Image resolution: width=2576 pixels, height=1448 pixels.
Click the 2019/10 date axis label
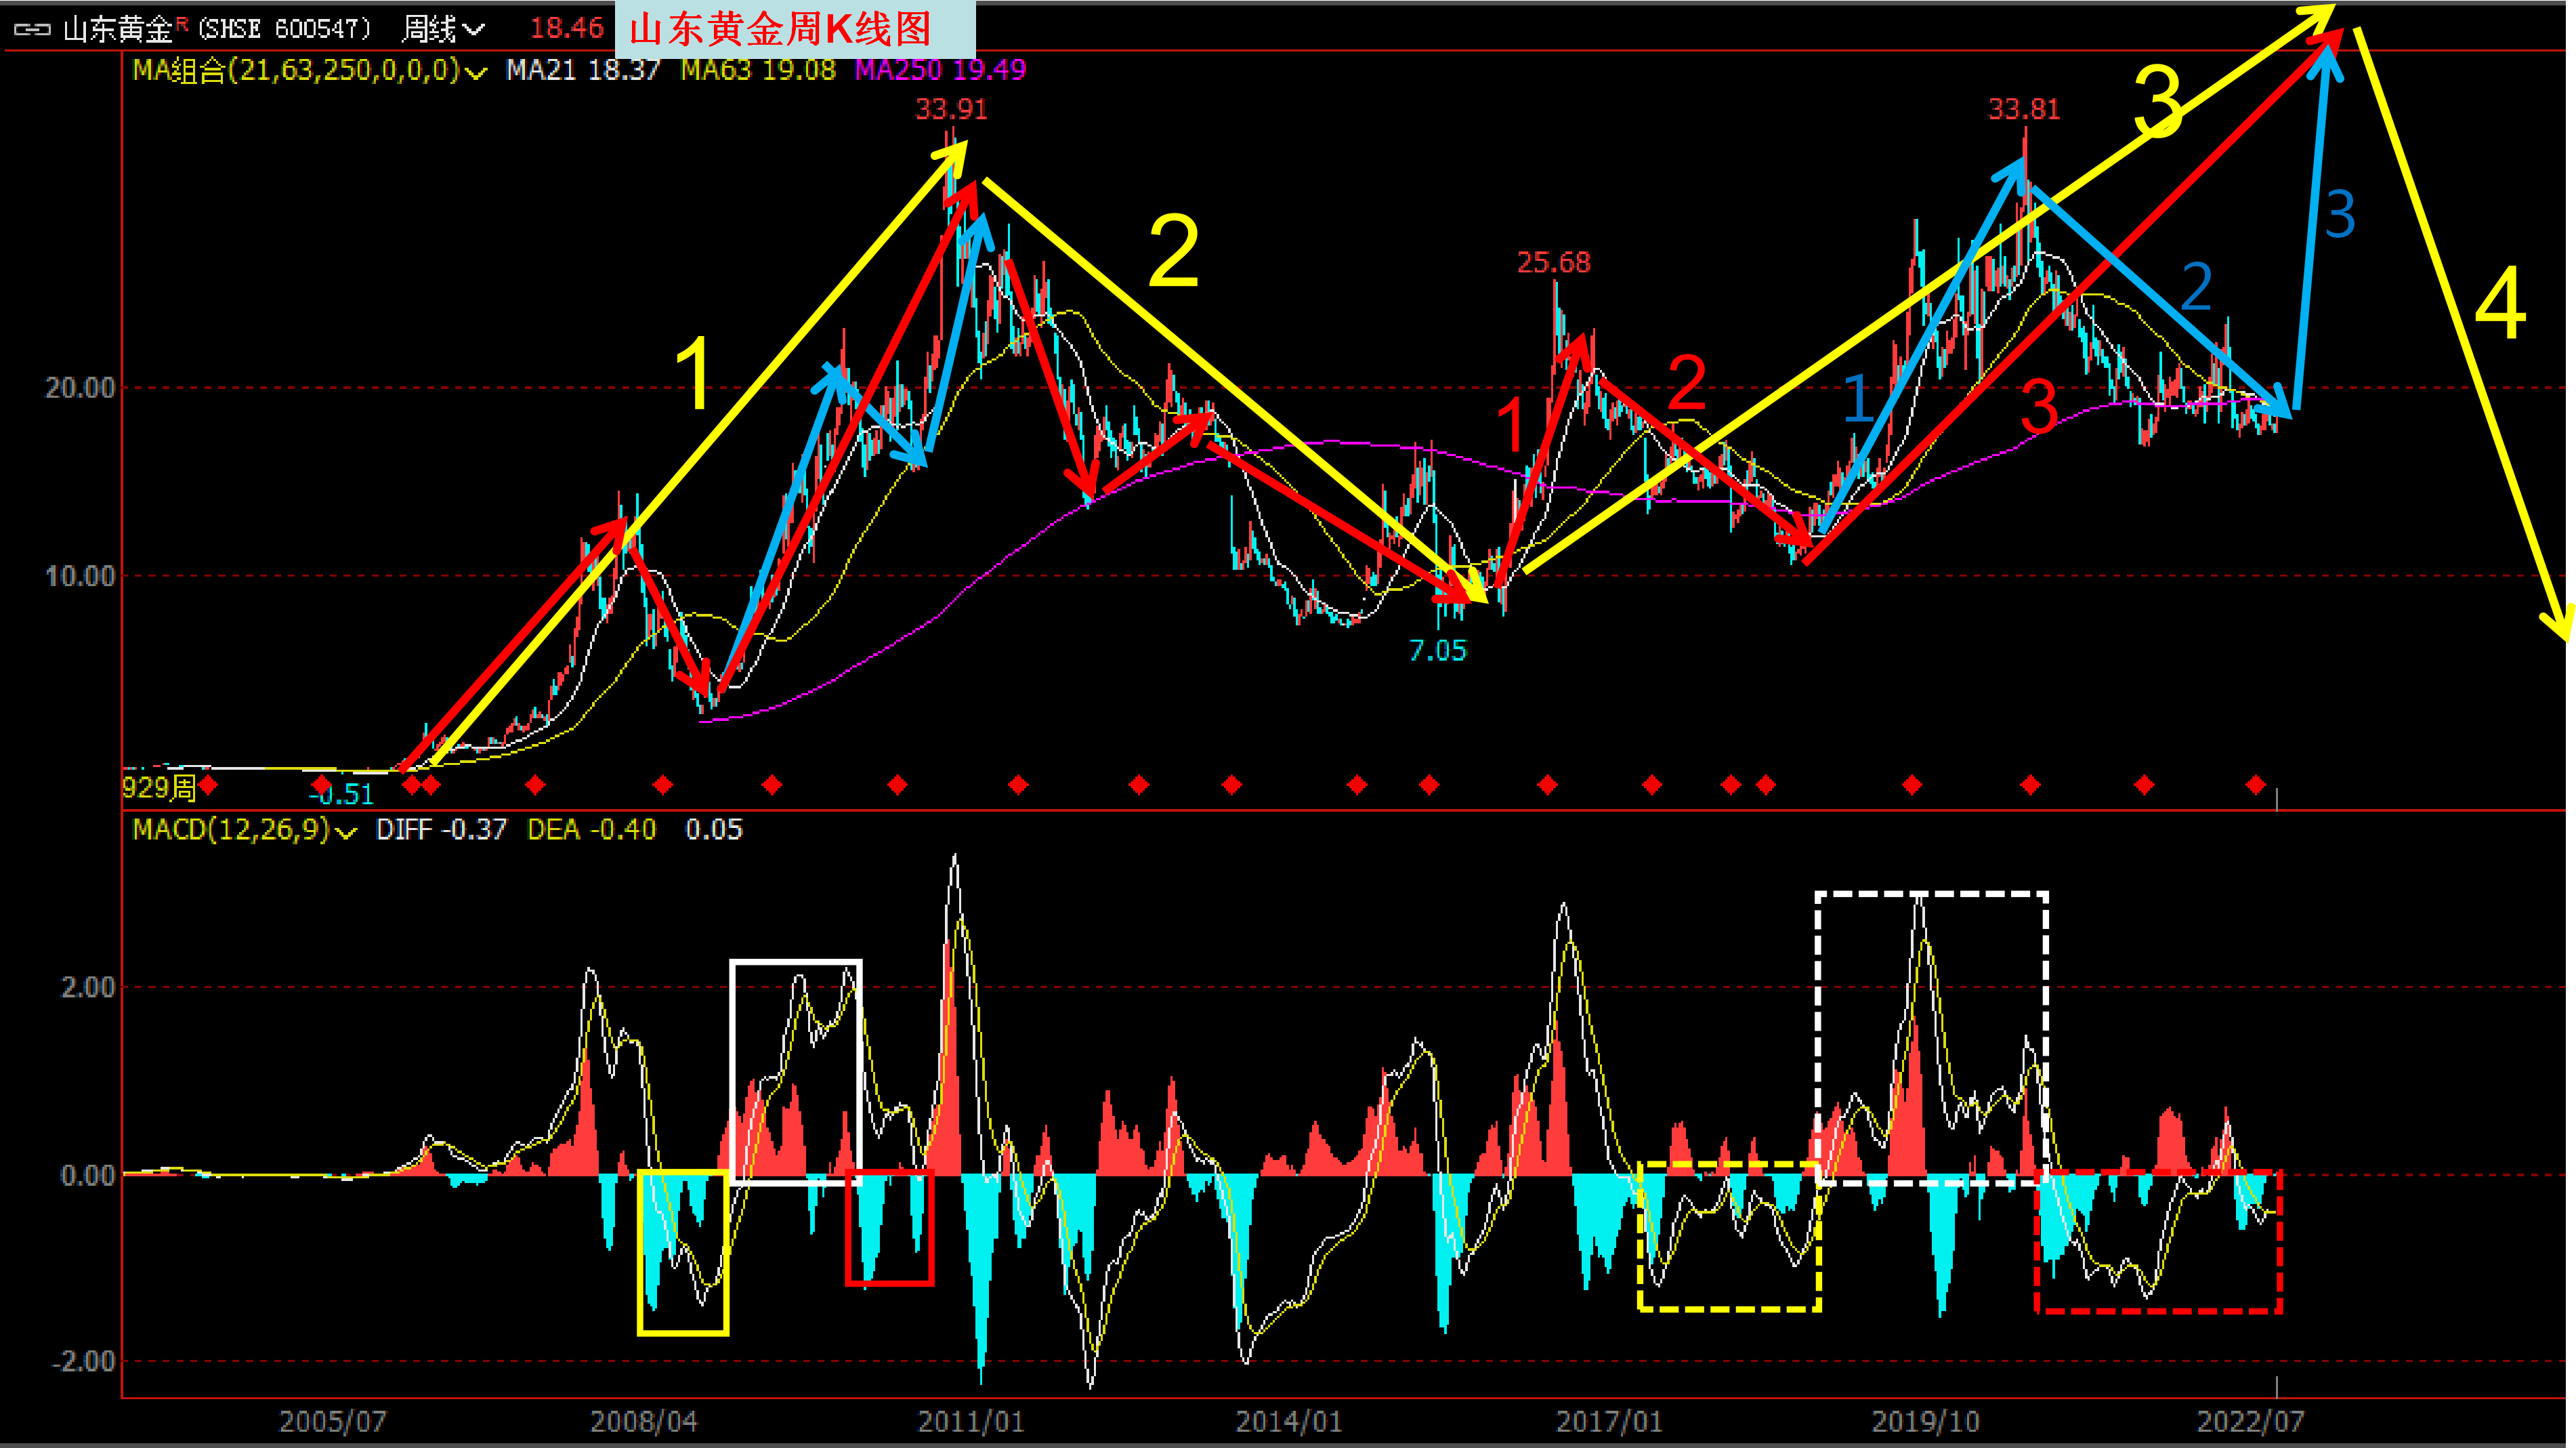(x=1925, y=1421)
